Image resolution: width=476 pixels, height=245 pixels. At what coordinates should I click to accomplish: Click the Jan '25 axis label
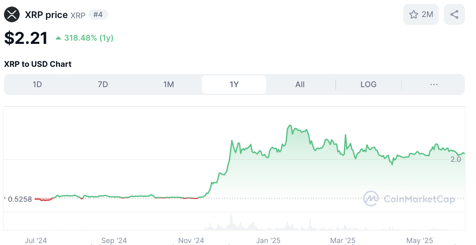click(268, 240)
